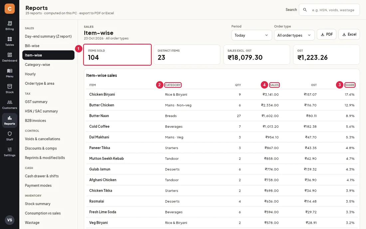Open the B2B invoices report
Screen dimensions: 366x229
click(x=48, y=120)
